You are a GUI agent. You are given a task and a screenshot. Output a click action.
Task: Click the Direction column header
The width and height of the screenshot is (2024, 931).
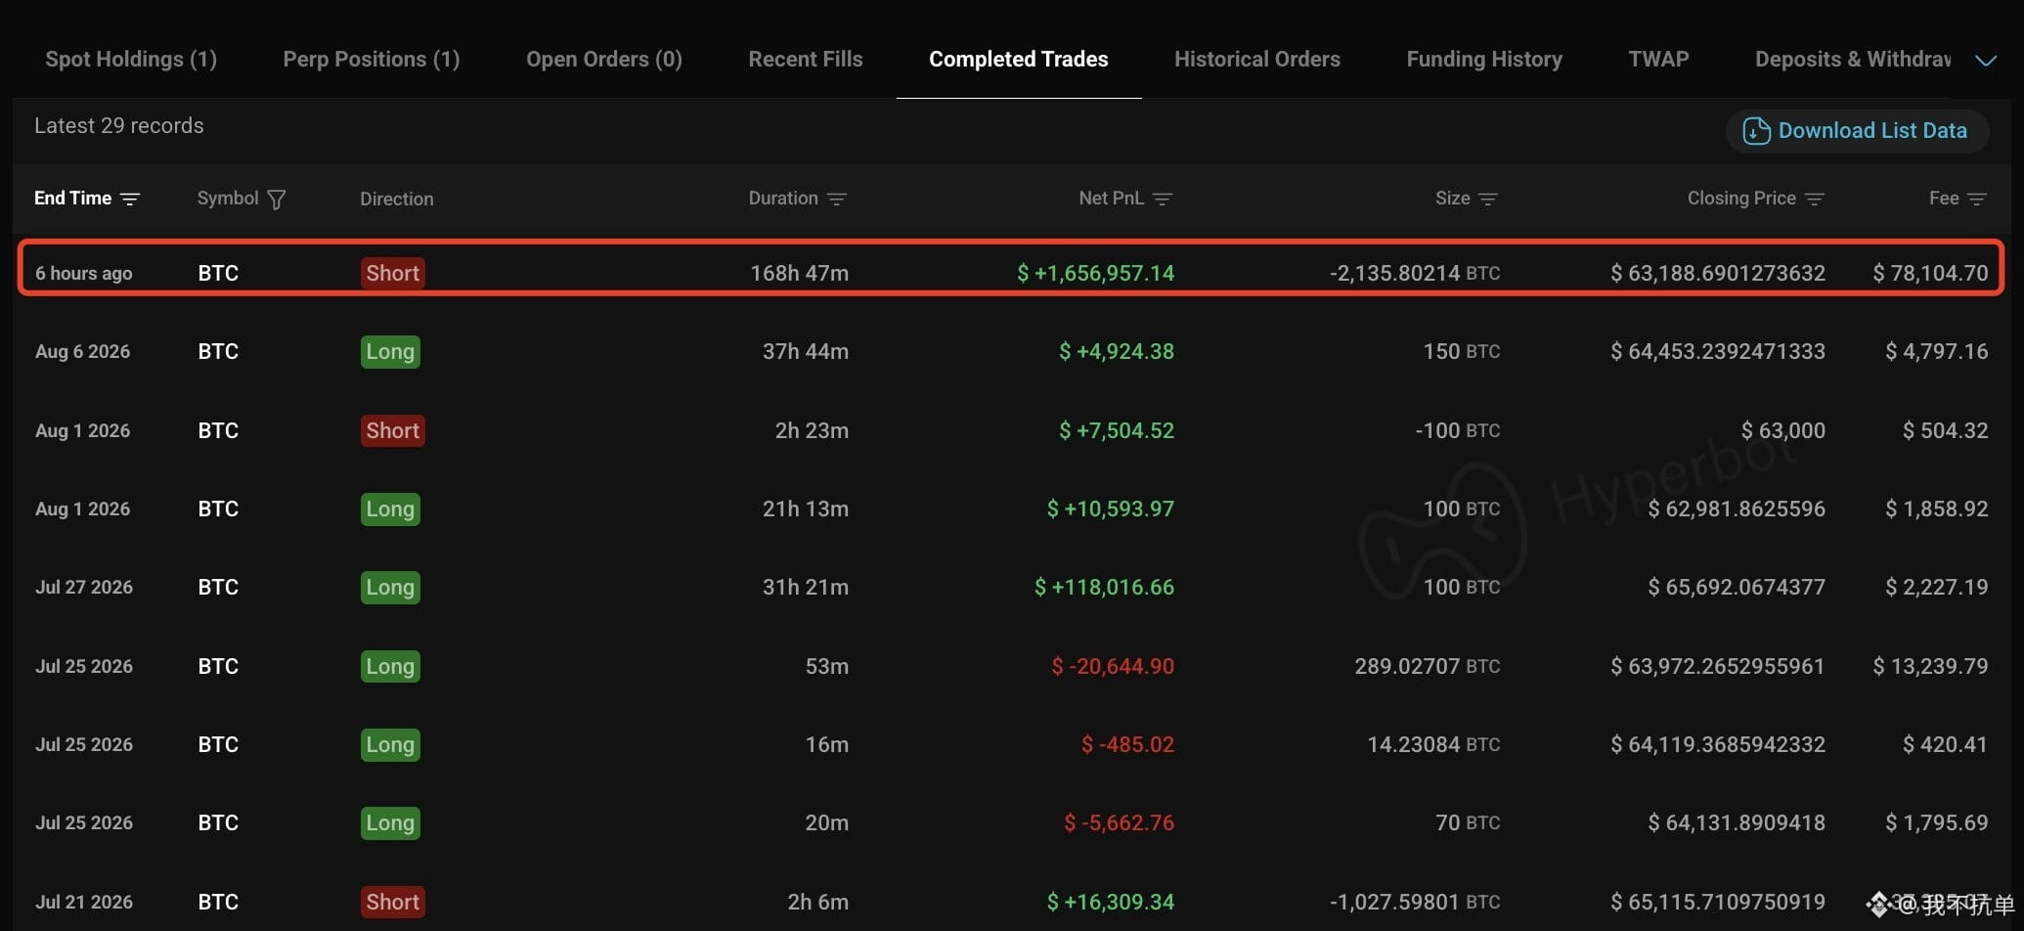pos(396,199)
